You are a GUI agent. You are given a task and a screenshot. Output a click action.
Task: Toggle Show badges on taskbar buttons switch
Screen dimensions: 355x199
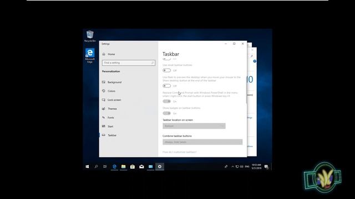point(166,113)
